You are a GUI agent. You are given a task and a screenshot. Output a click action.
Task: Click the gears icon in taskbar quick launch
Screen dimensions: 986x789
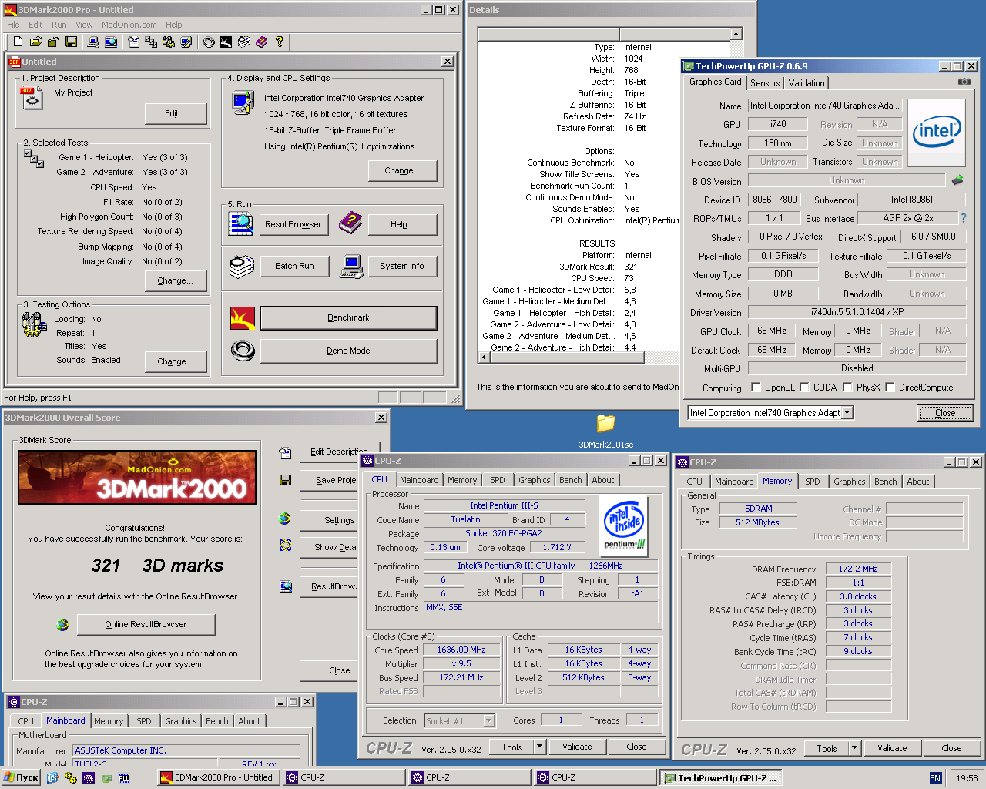point(71,778)
